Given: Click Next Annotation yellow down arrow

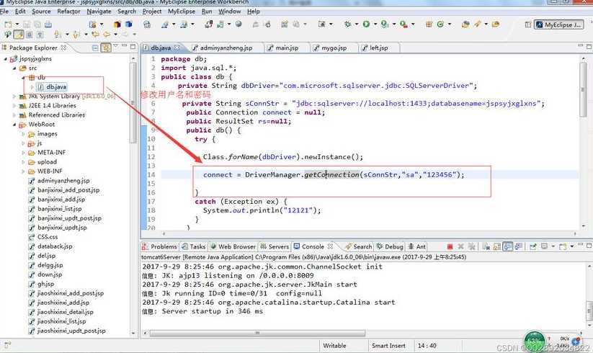Looking at the screenshot, I should click(57, 35).
